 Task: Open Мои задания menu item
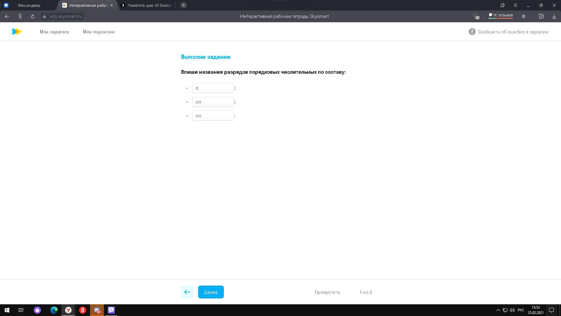[x=54, y=32]
